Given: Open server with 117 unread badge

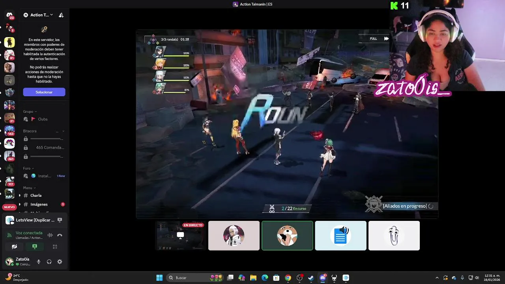Looking at the screenshot, I should 9,181.
